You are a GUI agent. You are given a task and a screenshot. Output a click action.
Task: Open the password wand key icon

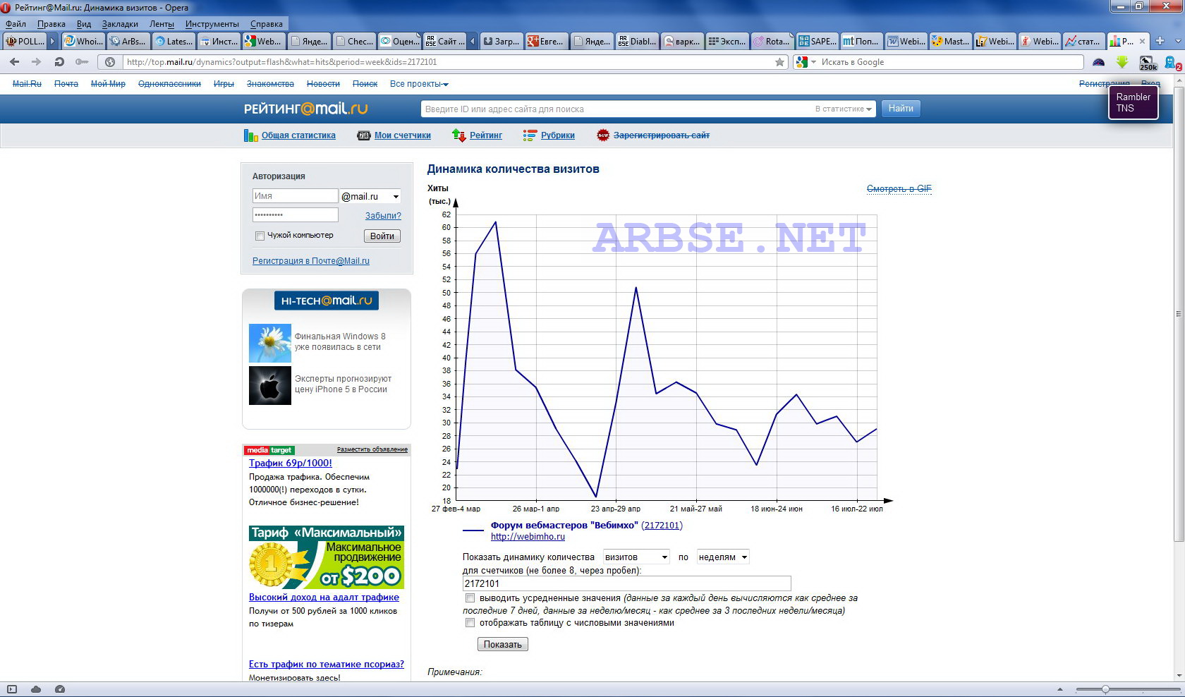(x=82, y=62)
